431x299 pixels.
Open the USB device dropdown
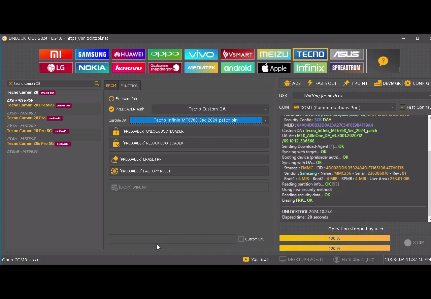click(361, 96)
